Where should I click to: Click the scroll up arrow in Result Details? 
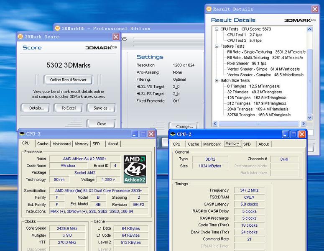[x=309, y=29]
